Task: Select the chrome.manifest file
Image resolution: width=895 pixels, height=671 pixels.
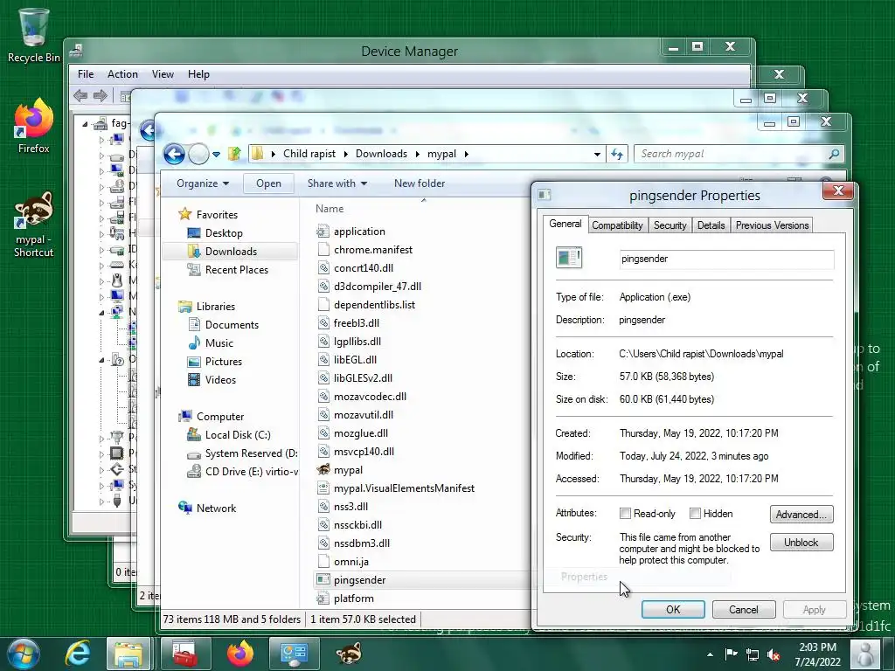Action: coord(364,249)
